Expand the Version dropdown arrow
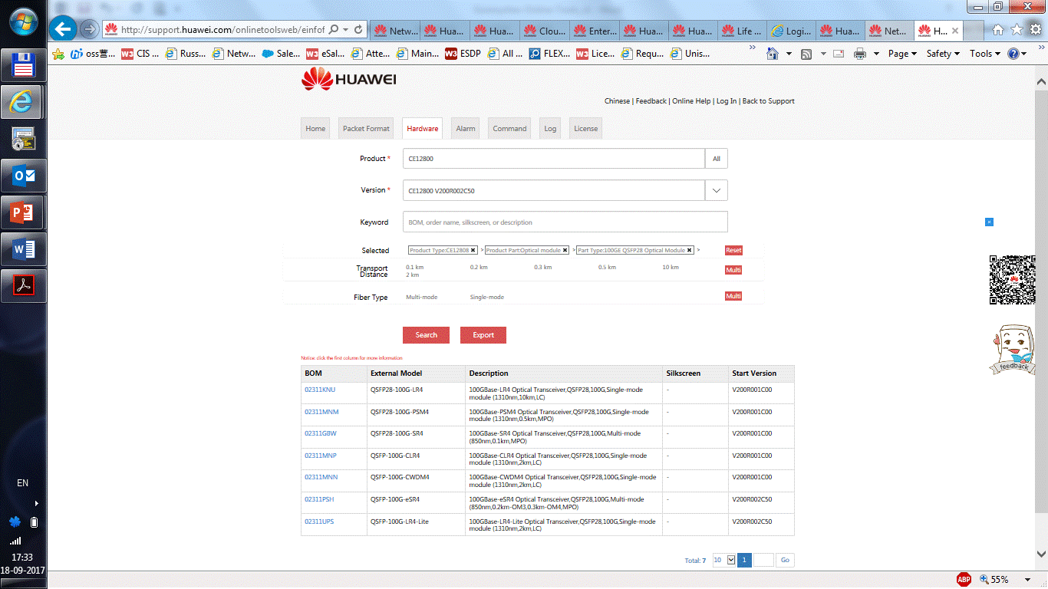The image size is (1048, 589). pos(717,190)
